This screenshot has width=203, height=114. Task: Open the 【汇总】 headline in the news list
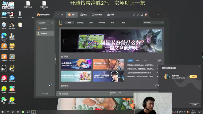[139, 73]
